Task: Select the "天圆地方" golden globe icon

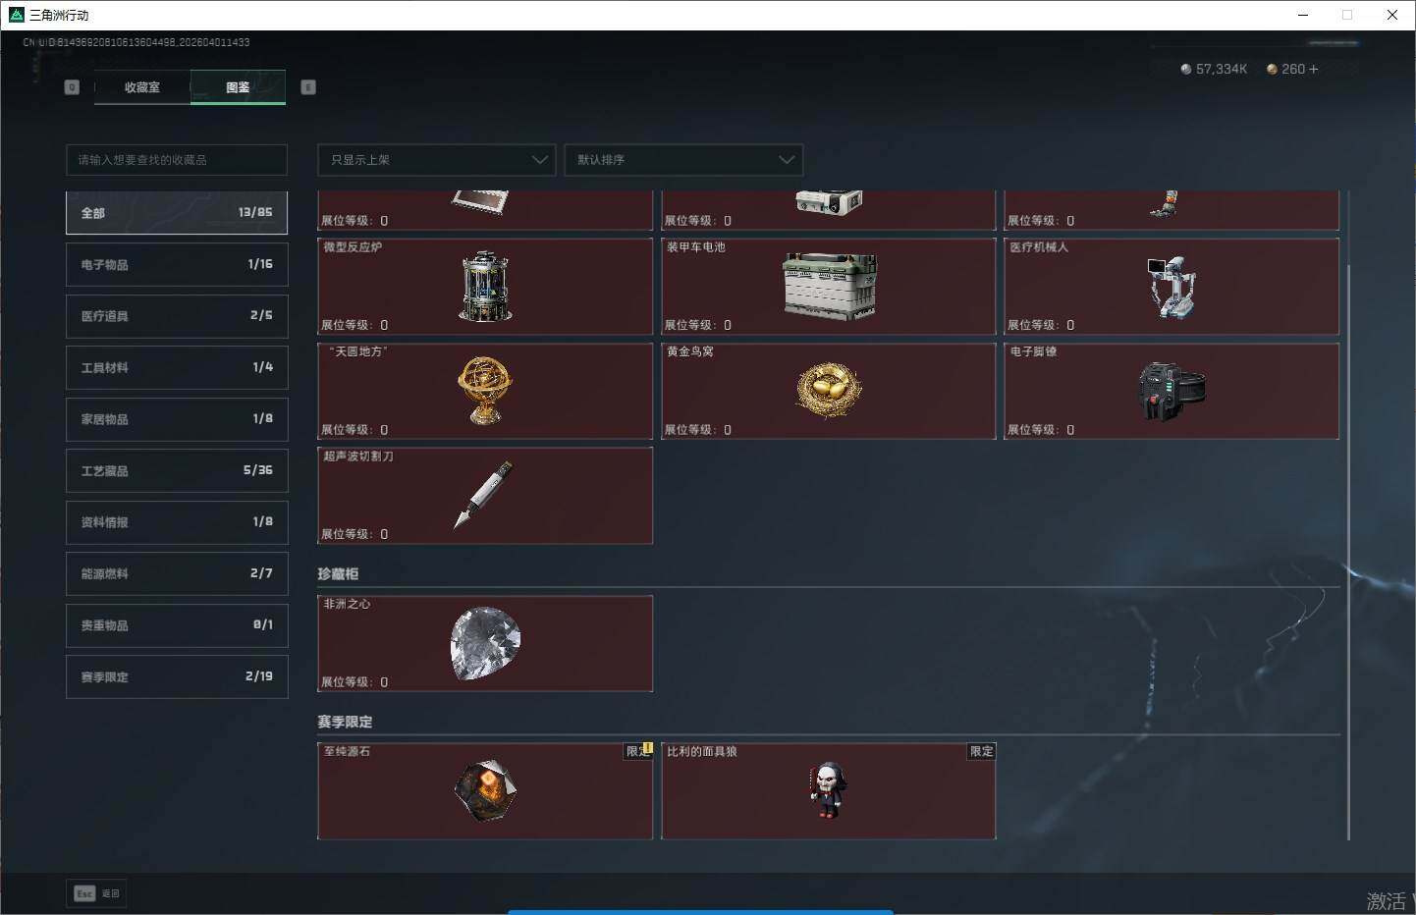Action: (x=485, y=390)
